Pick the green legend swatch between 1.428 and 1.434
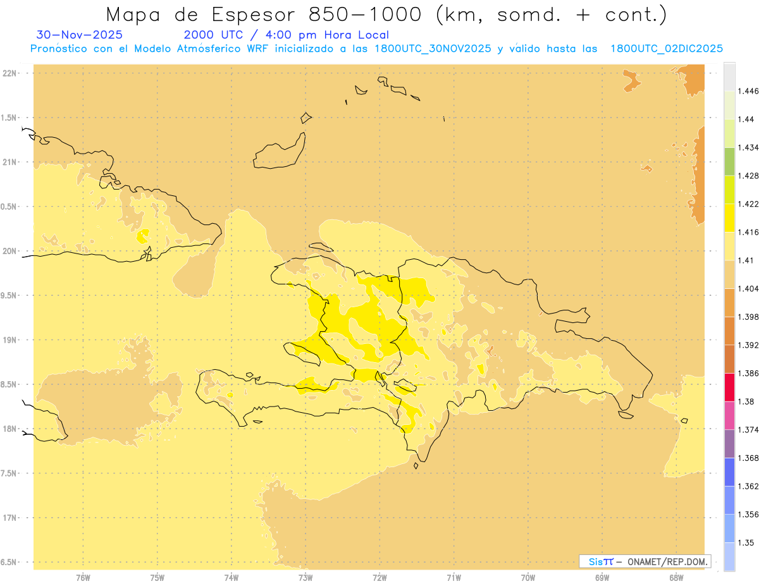The height and width of the screenshot is (586, 759). click(x=729, y=161)
